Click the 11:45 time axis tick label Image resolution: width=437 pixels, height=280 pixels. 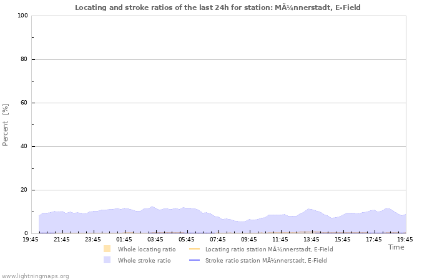pyautogui.click(x=280, y=240)
